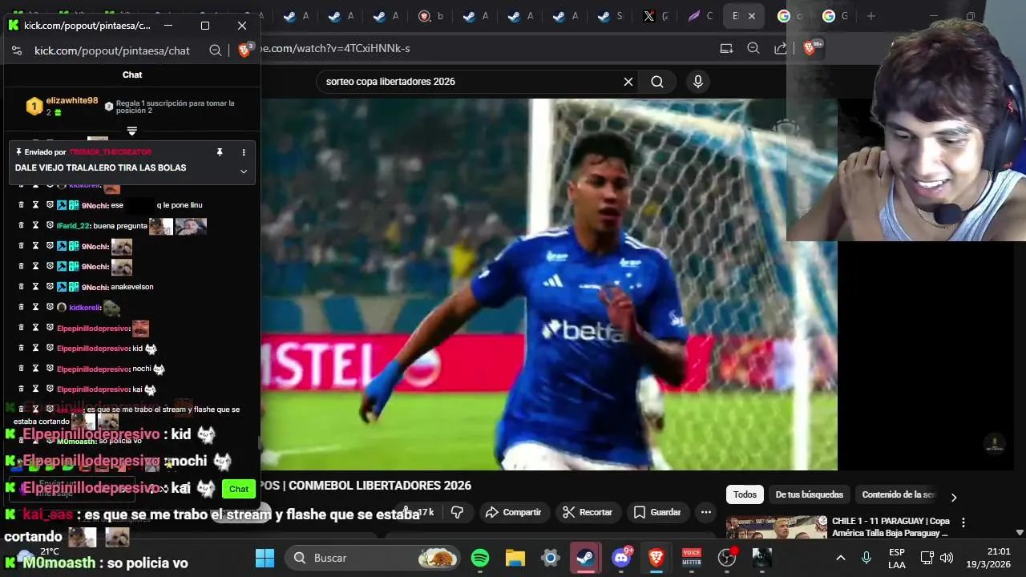Click the YouTube search magnifier button
Viewport: 1026px width, 577px height.
click(x=657, y=82)
